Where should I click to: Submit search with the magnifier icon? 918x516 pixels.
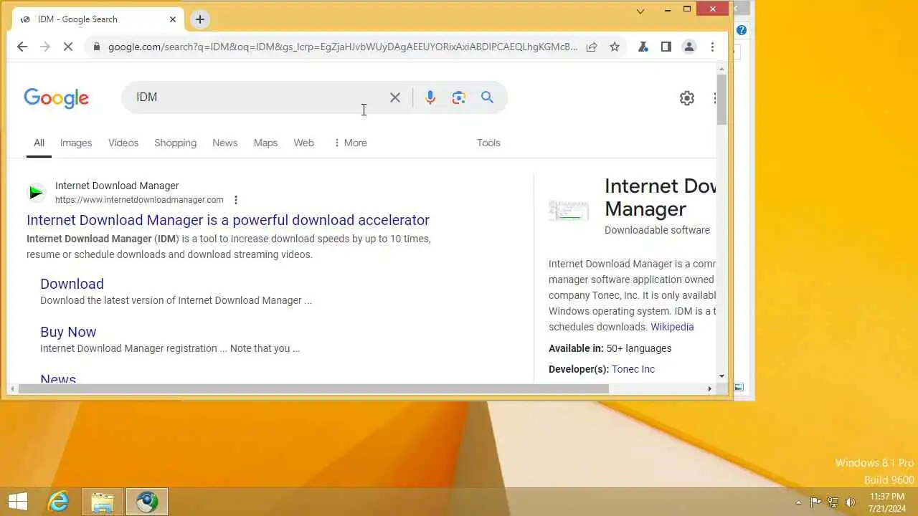coord(488,97)
